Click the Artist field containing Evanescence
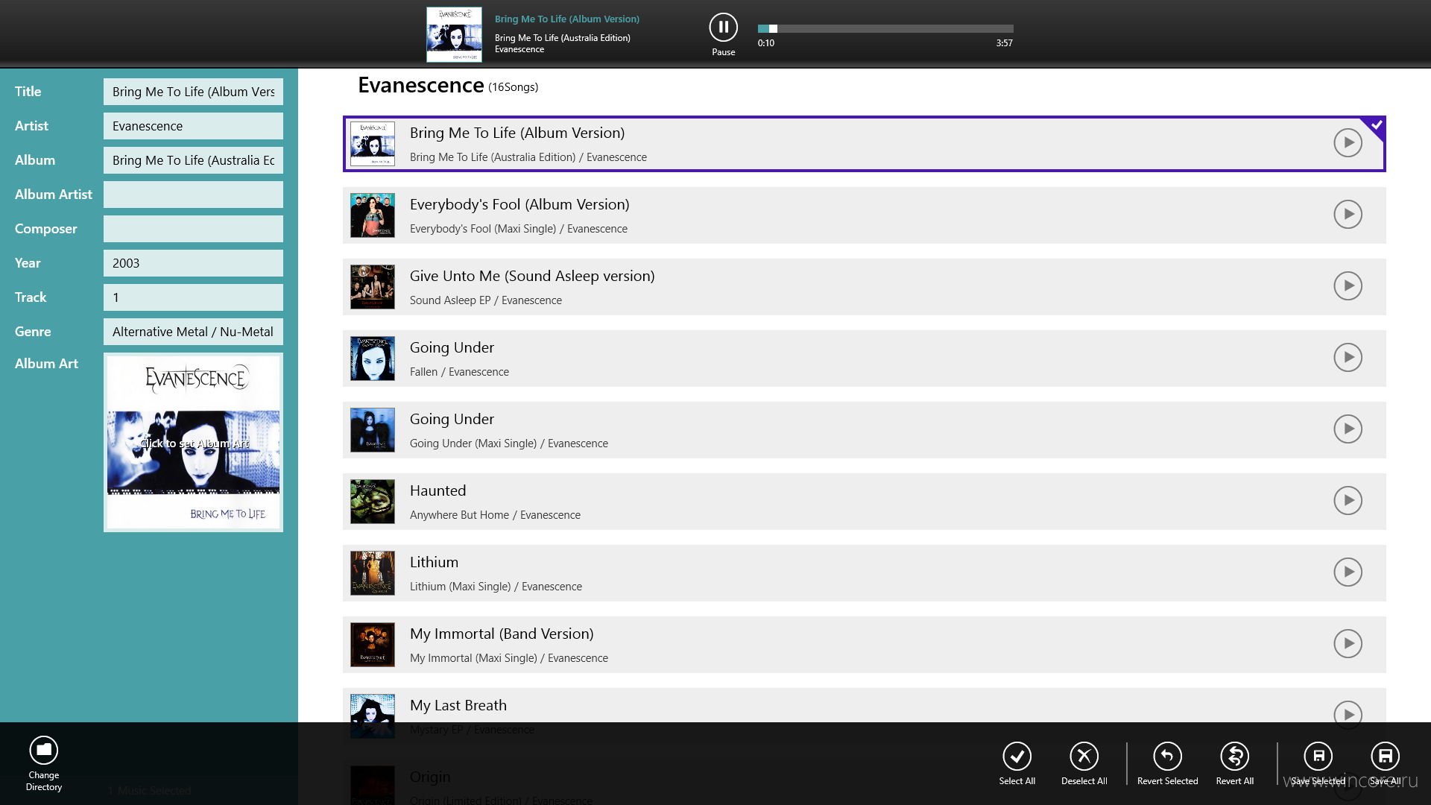 [x=193, y=126]
